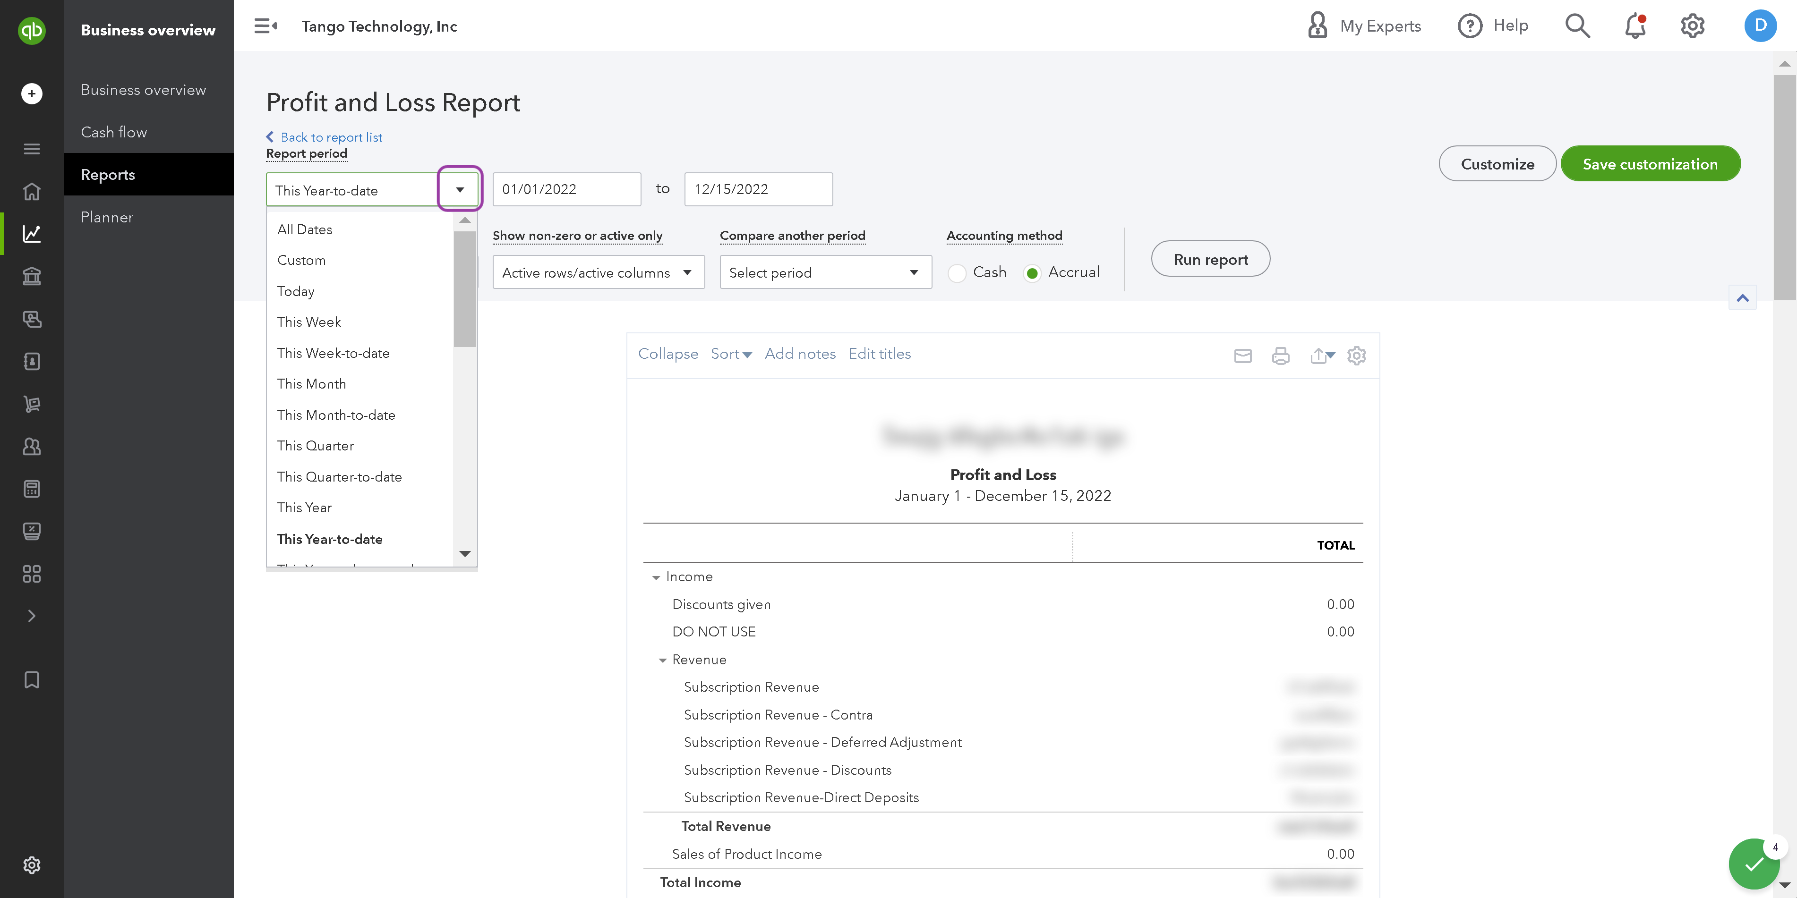Open Active rows/active columns dropdown
The image size is (1797, 898).
pyautogui.click(x=599, y=272)
